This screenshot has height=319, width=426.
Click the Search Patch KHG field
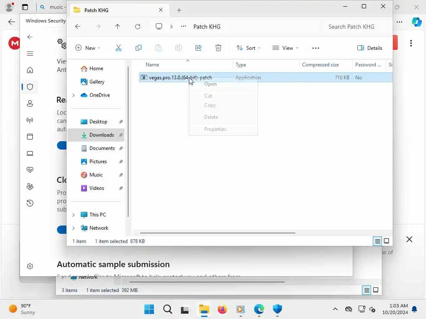(355, 27)
